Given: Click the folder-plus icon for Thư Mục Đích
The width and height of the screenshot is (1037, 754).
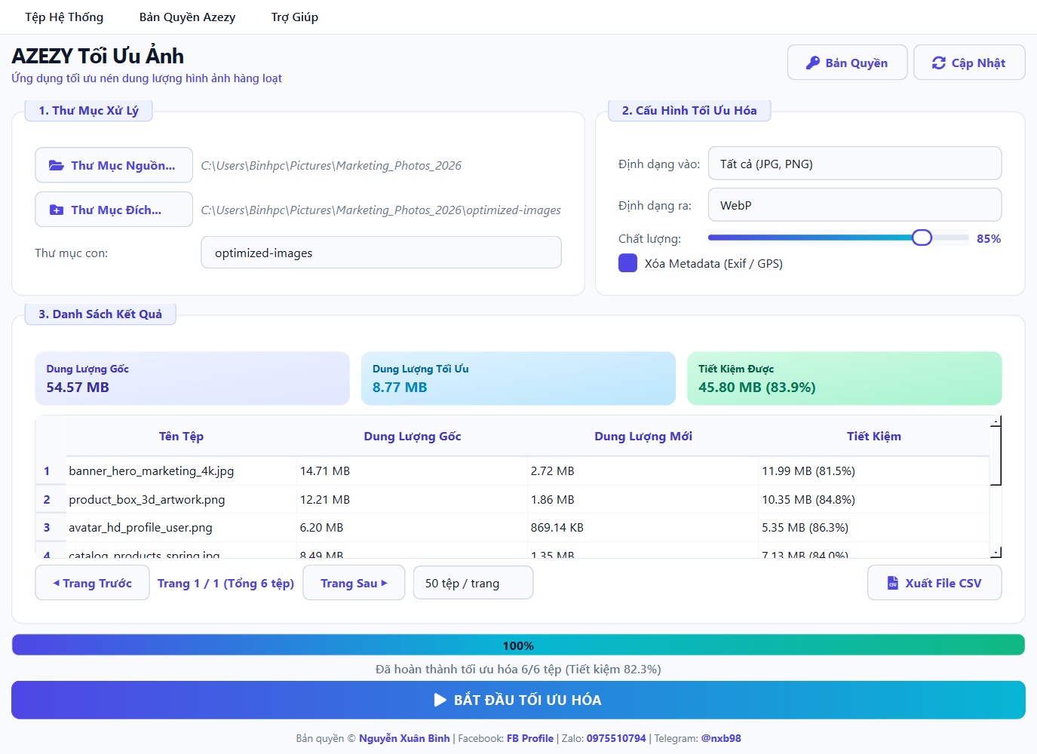Looking at the screenshot, I should tap(56, 210).
